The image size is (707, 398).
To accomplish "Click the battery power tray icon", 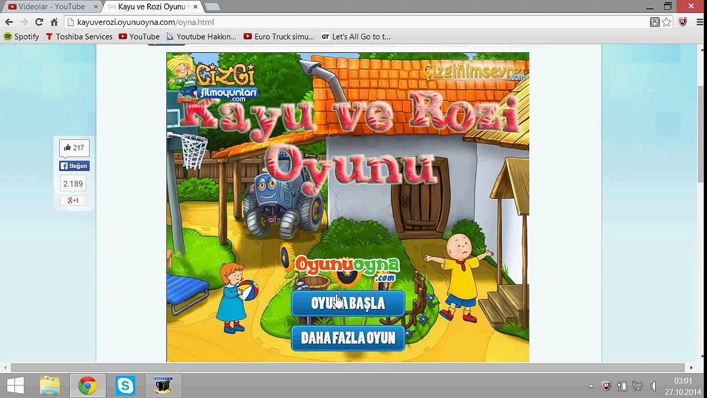I will coord(622,386).
